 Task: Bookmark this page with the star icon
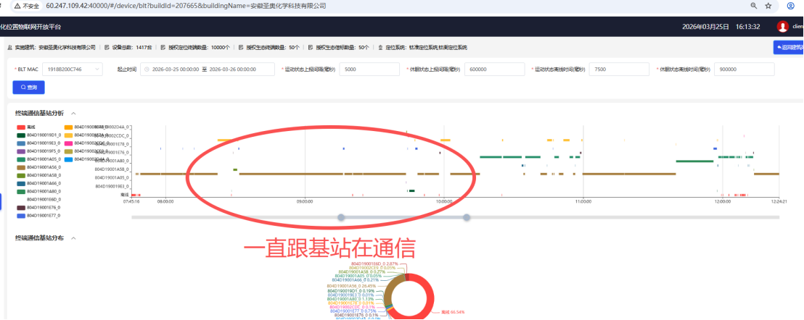[768, 6]
